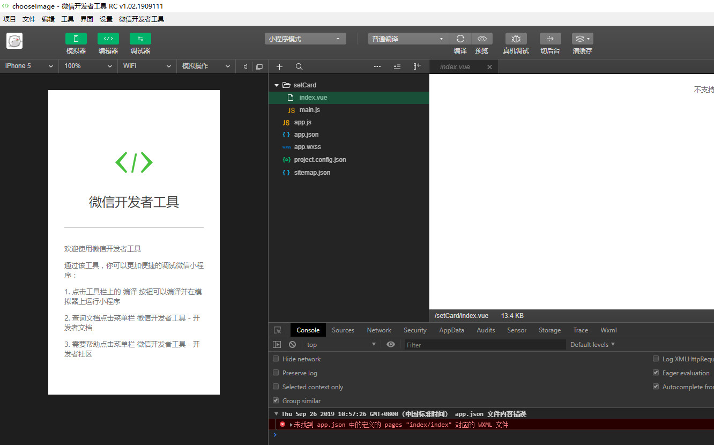
Task: Open the 模拟操作 dropdown
Action: point(206,66)
